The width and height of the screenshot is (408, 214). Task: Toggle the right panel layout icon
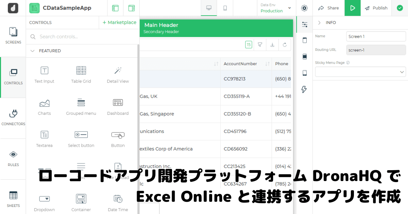click(131, 8)
